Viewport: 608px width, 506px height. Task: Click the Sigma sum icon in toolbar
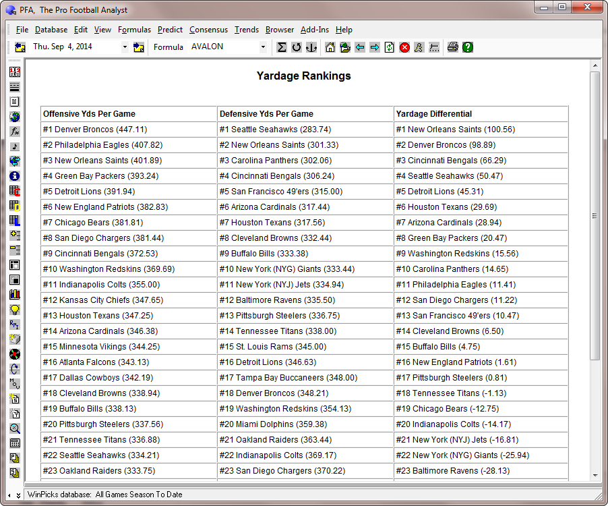click(282, 47)
